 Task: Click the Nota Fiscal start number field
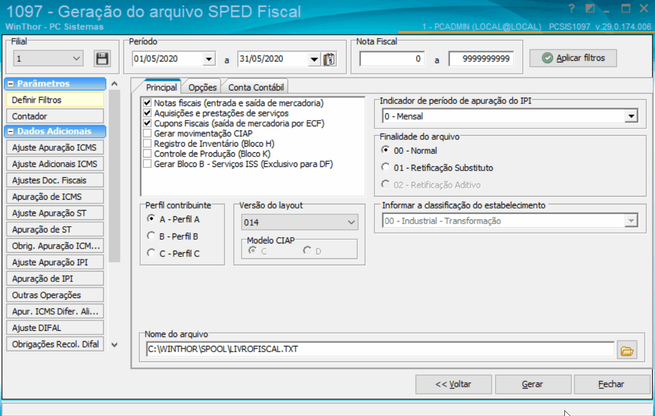click(x=392, y=59)
